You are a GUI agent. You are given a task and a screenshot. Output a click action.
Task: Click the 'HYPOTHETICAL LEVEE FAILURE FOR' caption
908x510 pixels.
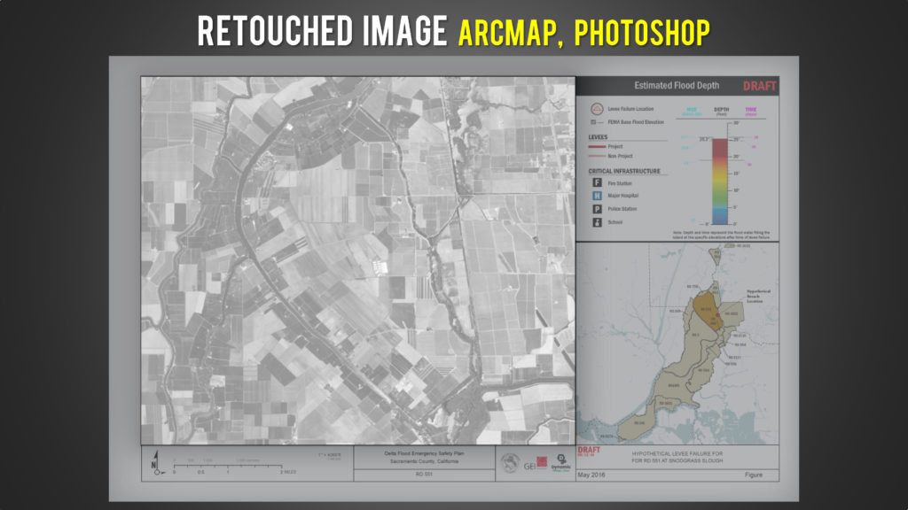(677, 454)
